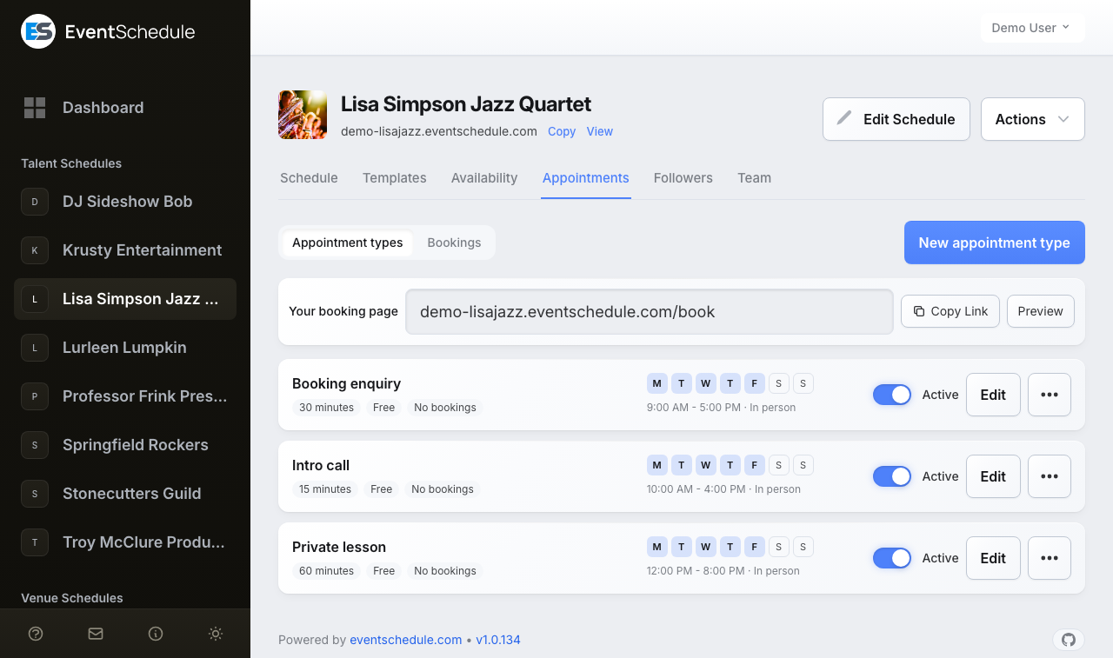This screenshot has width=1113, height=658.
Task: View the demo-lisajazz schedule page
Action: [x=600, y=131]
